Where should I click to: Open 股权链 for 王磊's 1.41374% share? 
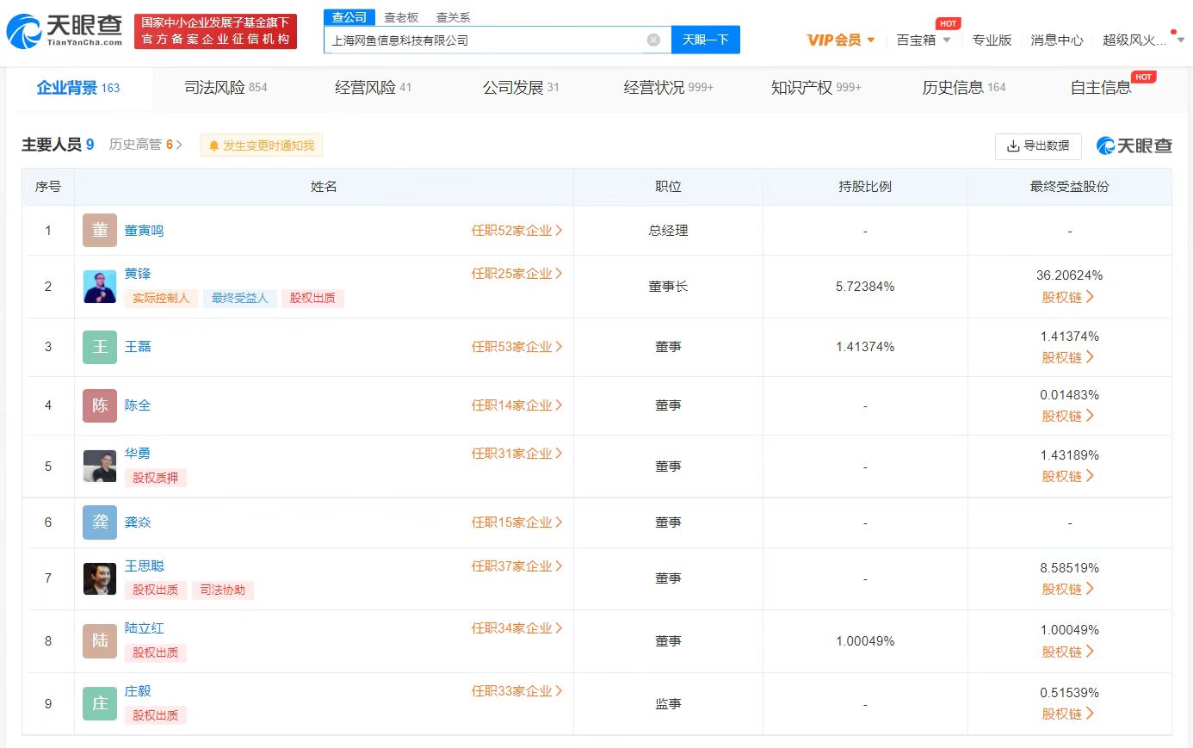pos(1068,357)
